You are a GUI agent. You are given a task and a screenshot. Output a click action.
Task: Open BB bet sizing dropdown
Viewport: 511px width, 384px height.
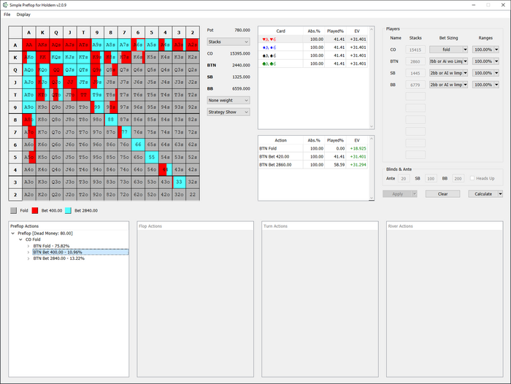448,85
